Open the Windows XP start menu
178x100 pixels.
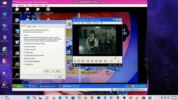18,86
